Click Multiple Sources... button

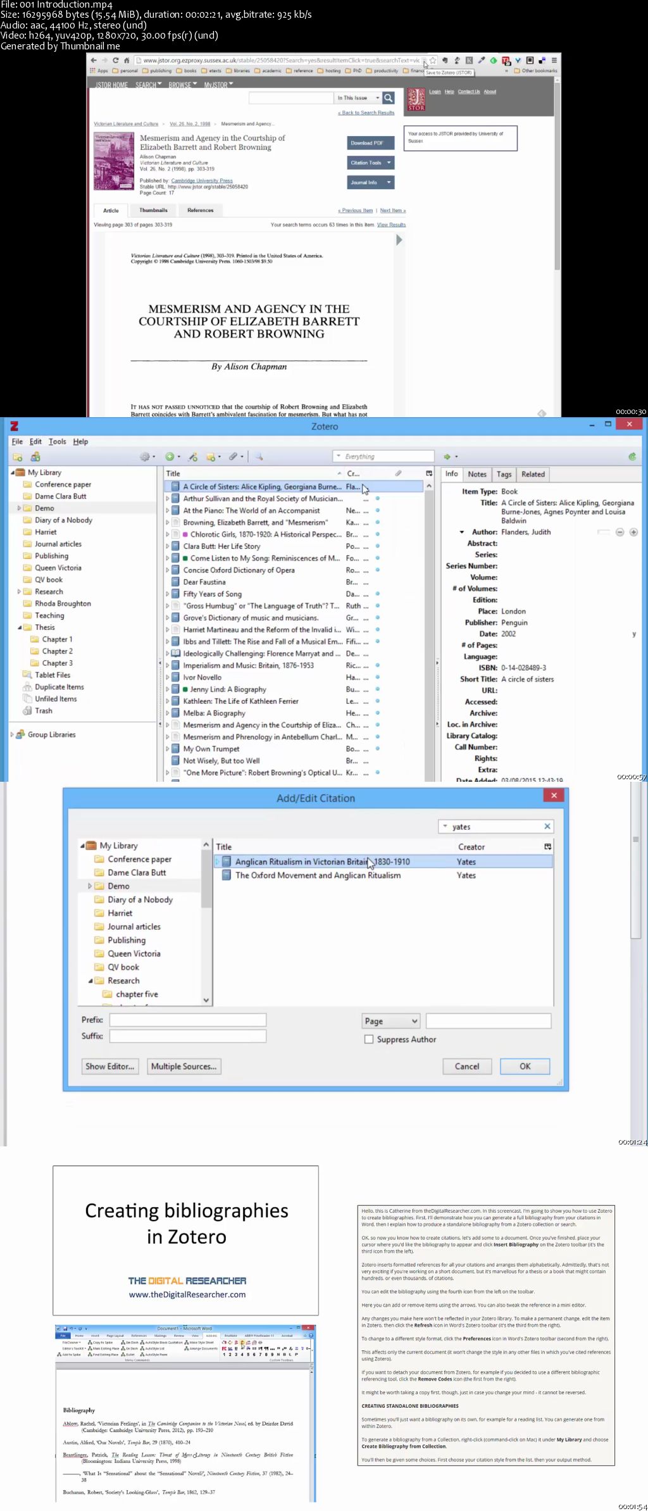(x=184, y=1067)
